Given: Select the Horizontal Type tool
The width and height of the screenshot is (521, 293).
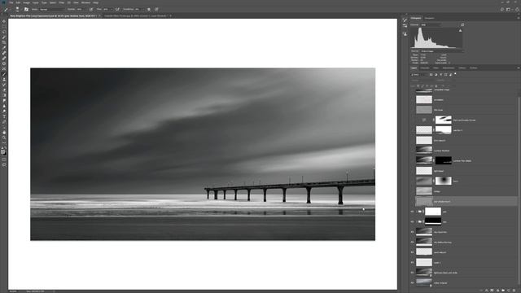Looking at the screenshot, I should pos(4,116).
